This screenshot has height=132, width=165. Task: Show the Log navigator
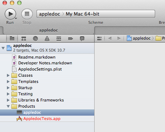point(82,39)
